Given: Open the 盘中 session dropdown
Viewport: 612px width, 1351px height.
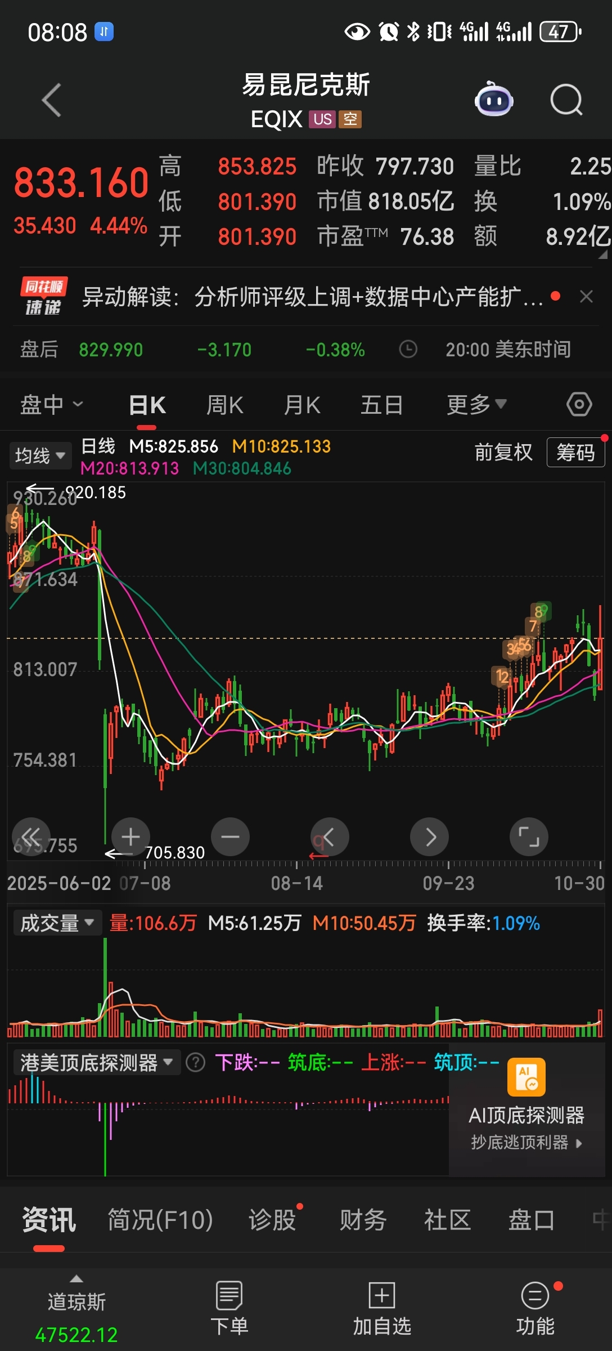Looking at the screenshot, I should (x=52, y=404).
